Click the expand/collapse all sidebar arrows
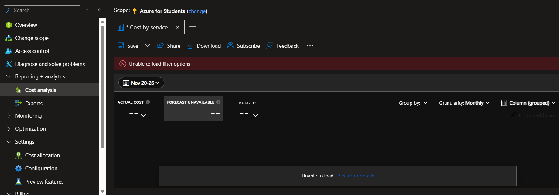Screen dimensions: 559x195 pyautogui.click(x=87, y=10)
